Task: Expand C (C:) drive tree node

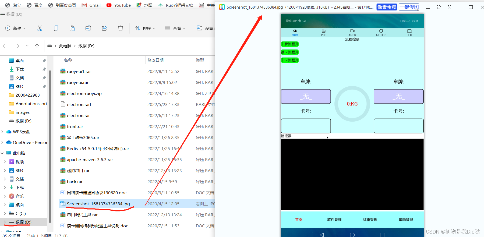Action: pos(5,213)
